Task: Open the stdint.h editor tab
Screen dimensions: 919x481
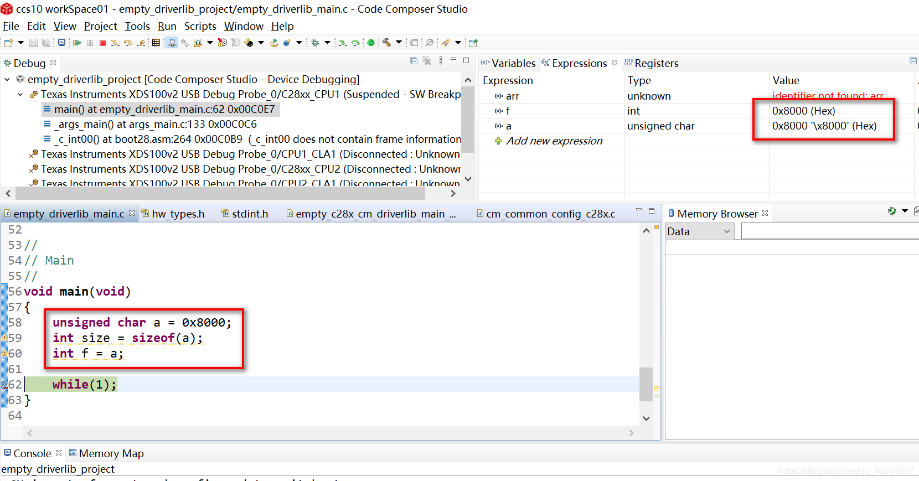Action: pyautogui.click(x=245, y=214)
